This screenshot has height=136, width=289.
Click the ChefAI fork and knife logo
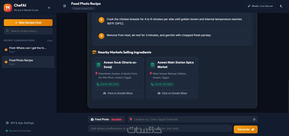(8, 8)
